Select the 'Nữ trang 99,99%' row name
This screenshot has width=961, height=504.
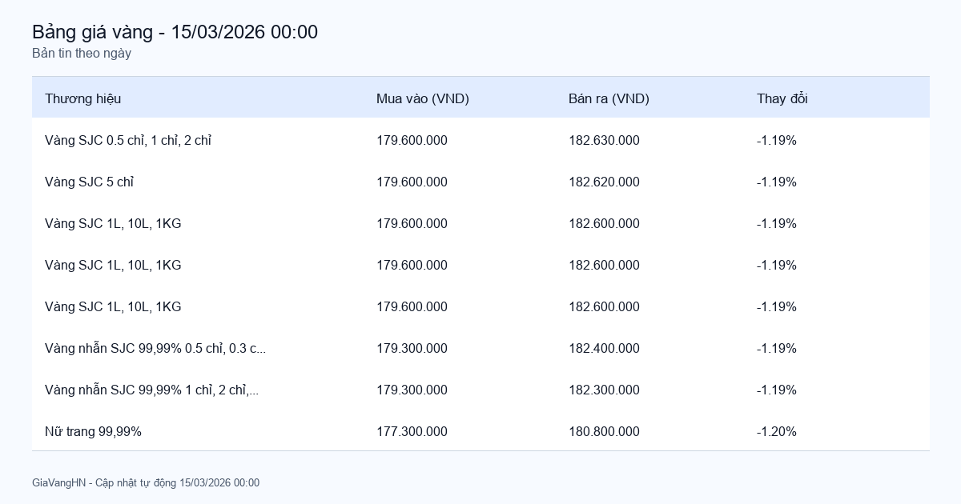click(93, 432)
